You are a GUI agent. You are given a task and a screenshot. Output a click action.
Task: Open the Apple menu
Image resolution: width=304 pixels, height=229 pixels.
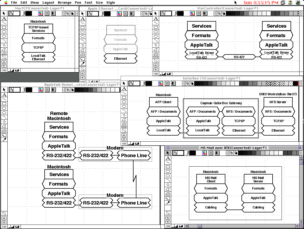click(x=6, y=3)
